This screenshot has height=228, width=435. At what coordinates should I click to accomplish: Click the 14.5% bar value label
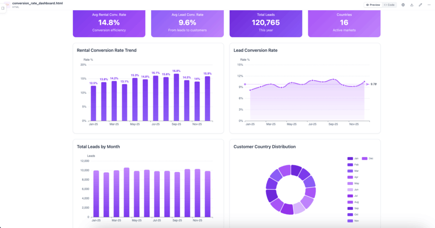[187, 78]
